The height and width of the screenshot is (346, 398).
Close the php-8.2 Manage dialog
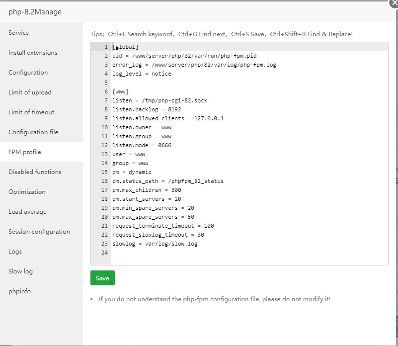tap(394, 2)
